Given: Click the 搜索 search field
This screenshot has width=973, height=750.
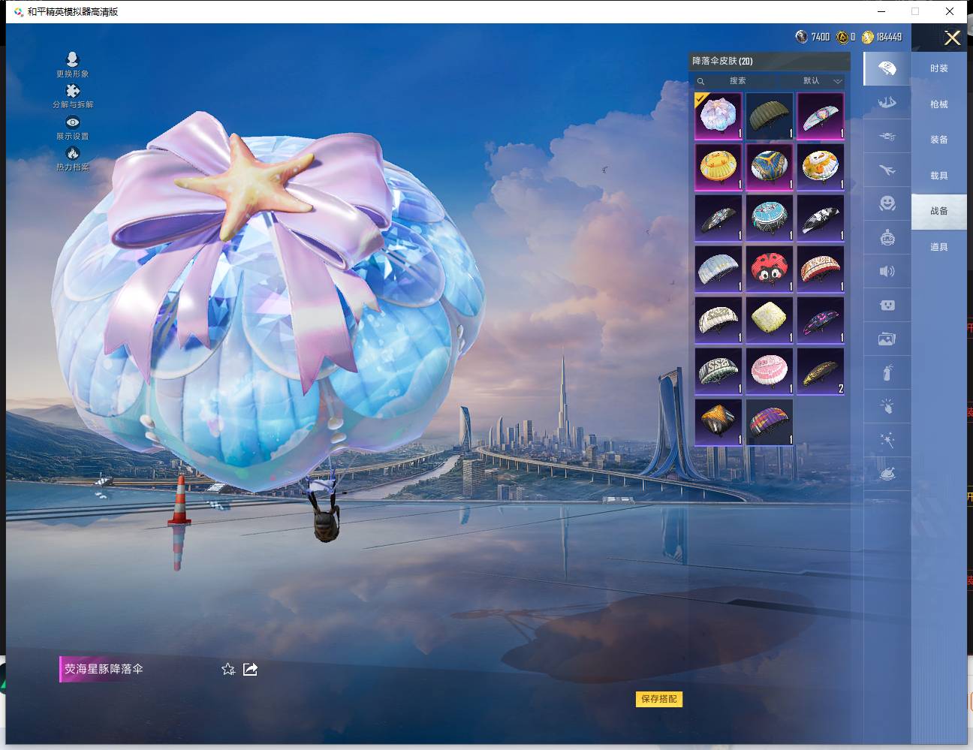Looking at the screenshot, I should click(737, 81).
